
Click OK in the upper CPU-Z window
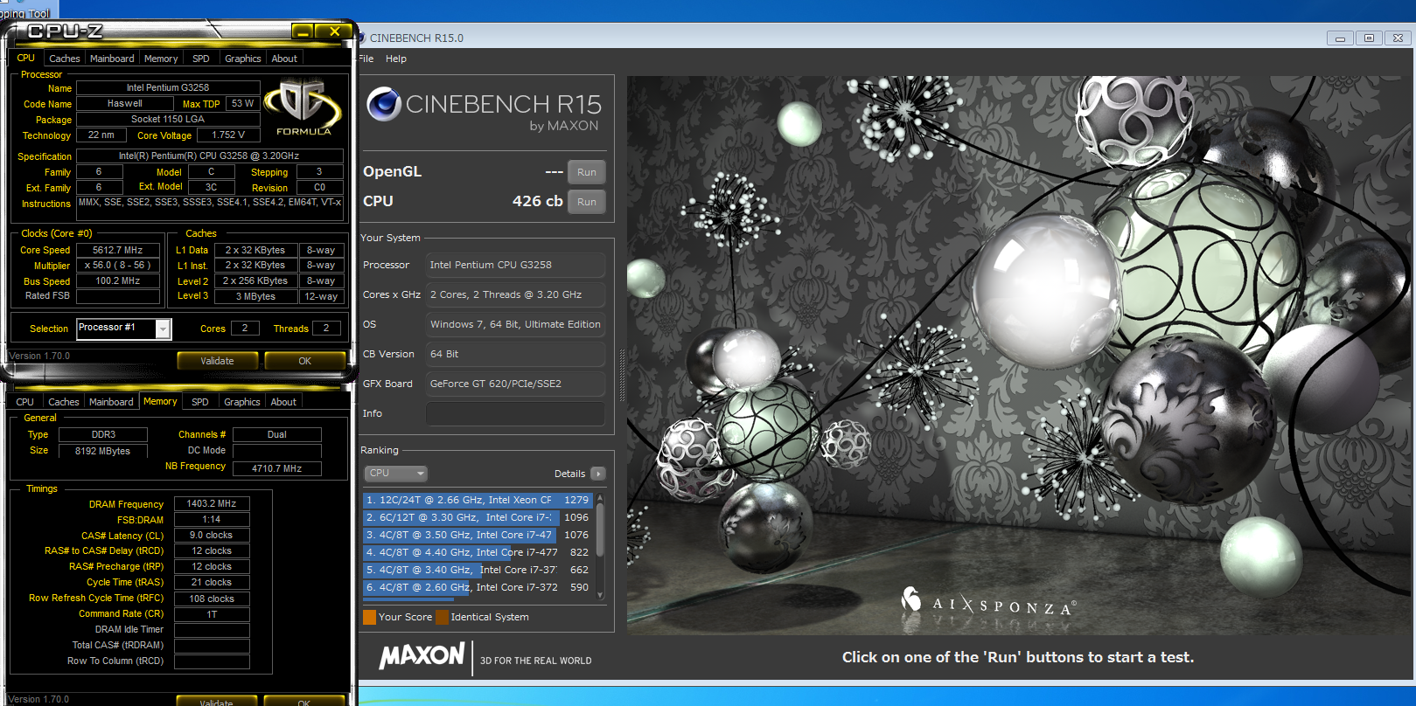304,361
